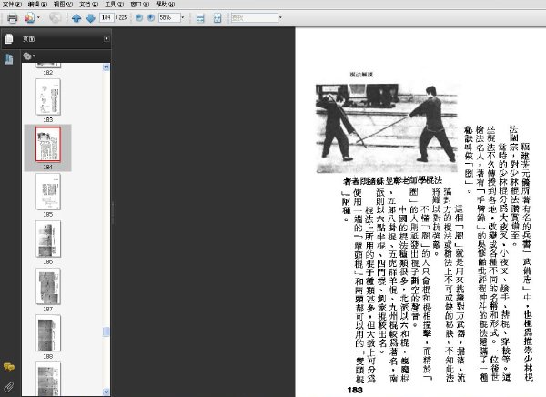Viewport: 546px width, 397px height.
Task: Select page 185 thumbnail
Action: [x=48, y=192]
